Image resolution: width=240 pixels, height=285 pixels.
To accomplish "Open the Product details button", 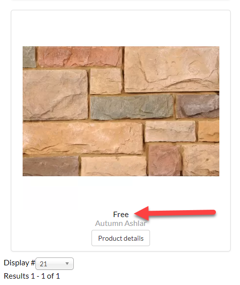I will click(x=120, y=238).
